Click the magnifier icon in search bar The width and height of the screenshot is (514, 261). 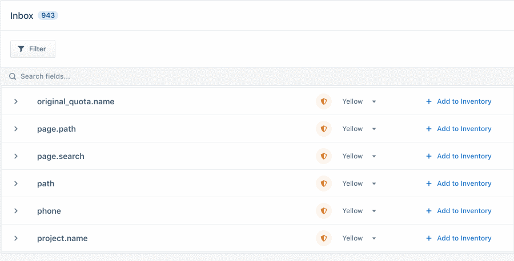point(13,76)
